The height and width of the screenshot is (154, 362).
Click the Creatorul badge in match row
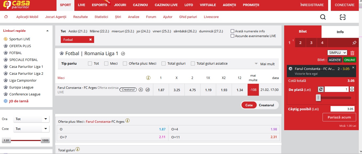tap(128, 90)
